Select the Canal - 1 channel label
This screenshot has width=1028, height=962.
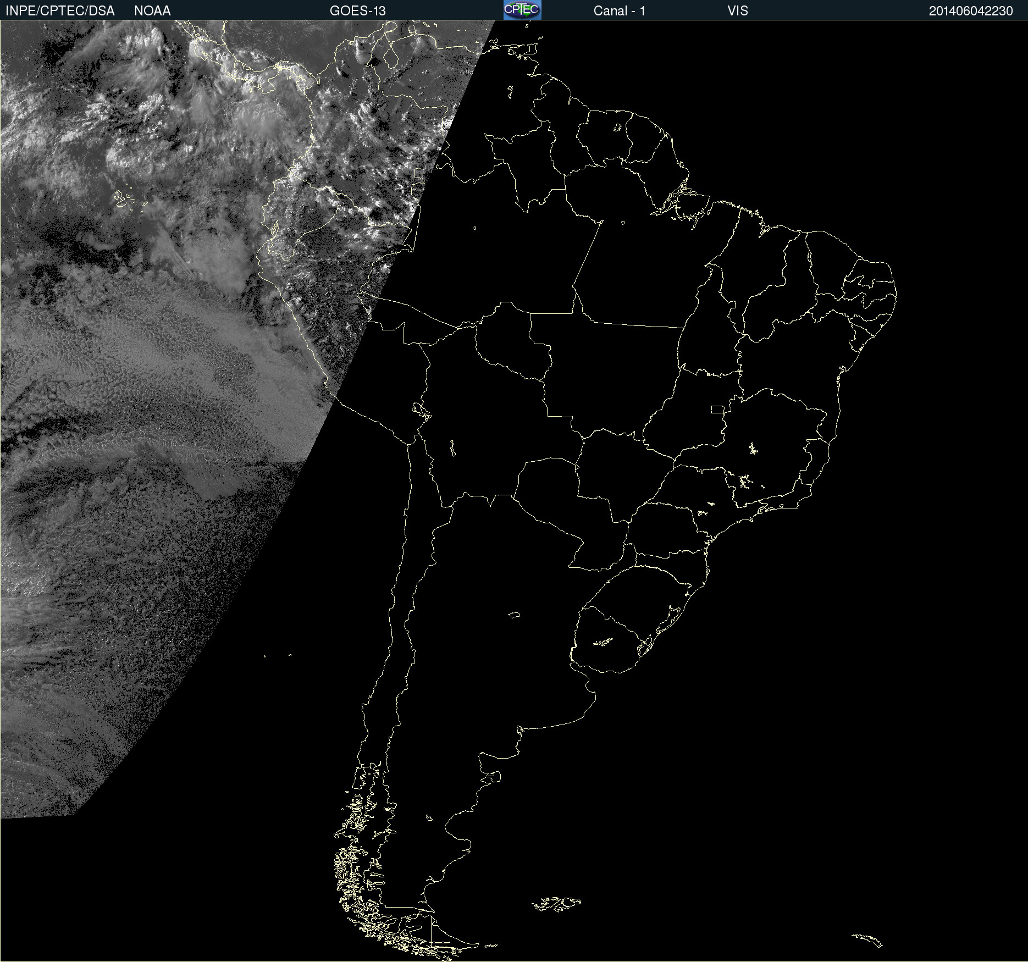tap(619, 11)
